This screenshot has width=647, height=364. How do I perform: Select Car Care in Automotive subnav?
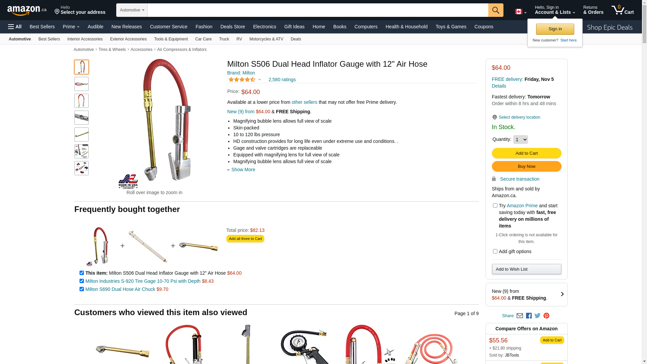[x=203, y=39]
